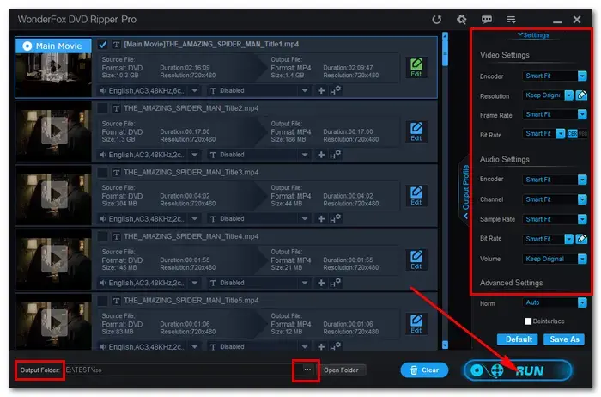Add subtitle plus icon for Title4
The image size is (601, 397).
click(x=321, y=283)
